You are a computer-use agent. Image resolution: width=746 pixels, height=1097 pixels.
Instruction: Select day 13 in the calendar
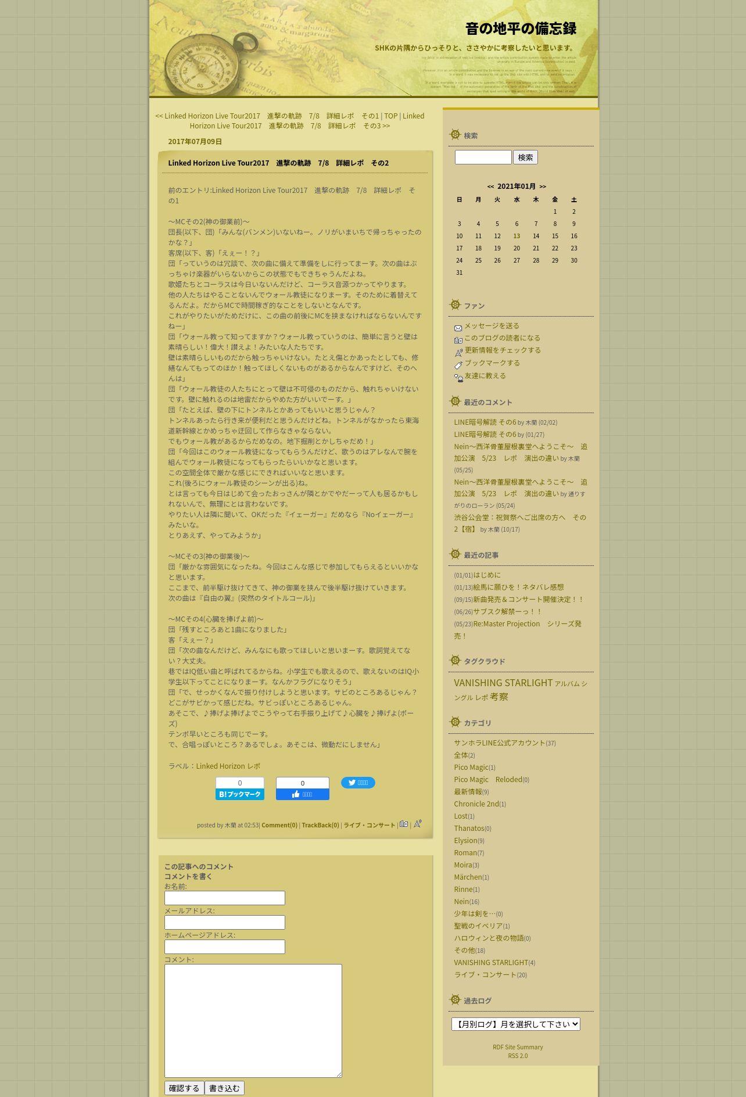(x=517, y=236)
